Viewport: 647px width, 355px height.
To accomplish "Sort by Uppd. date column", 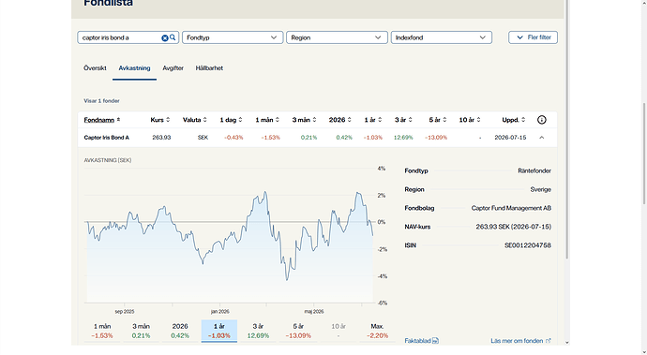I will click(x=514, y=120).
